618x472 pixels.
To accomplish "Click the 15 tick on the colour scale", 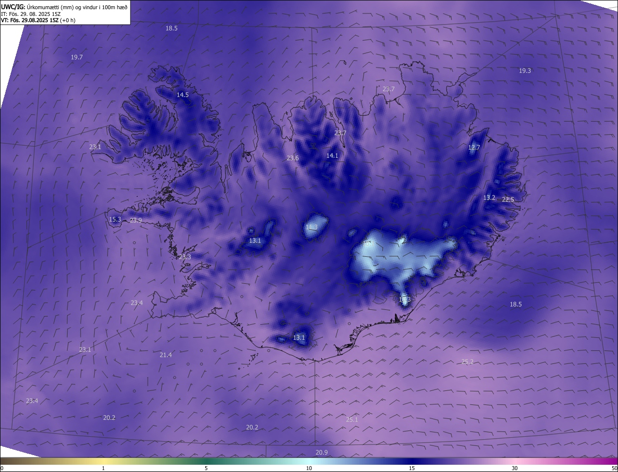I will (x=412, y=468).
